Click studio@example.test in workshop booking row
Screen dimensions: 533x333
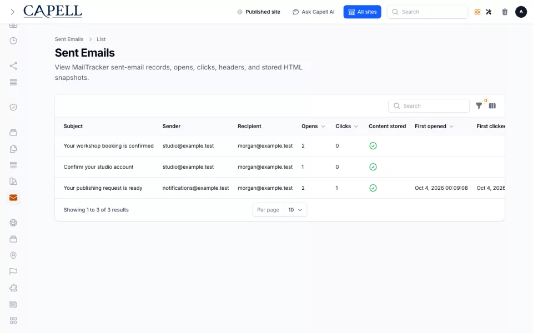click(188, 146)
